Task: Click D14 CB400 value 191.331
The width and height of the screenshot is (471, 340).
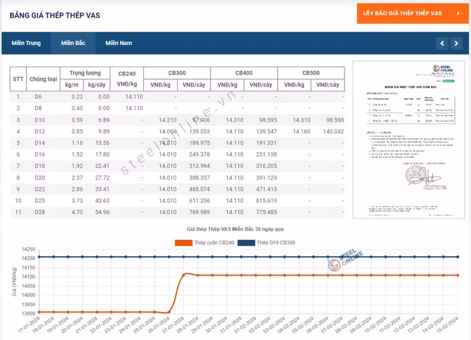Action: point(266,143)
